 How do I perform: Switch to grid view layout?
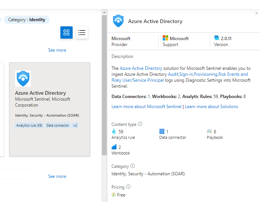point(67,32)
